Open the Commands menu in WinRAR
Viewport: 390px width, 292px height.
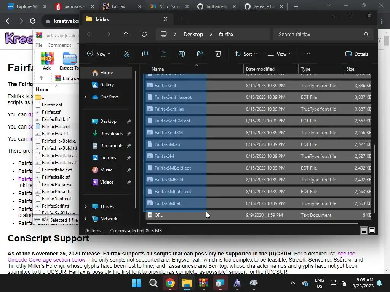tap(59, 45)
